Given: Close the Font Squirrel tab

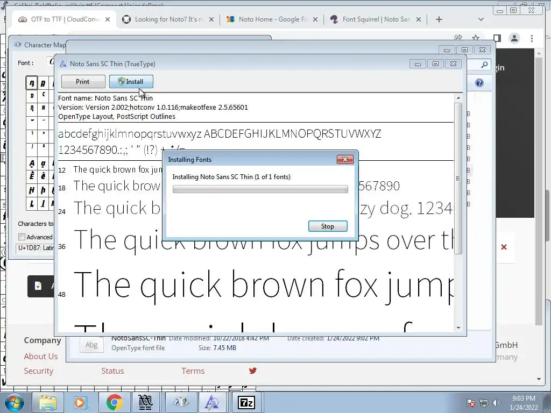Looking at the screenshot, I should tap(418, 19).
